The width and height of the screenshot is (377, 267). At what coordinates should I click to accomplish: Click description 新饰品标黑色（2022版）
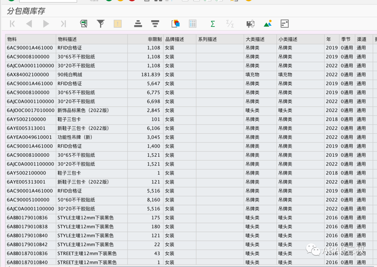(x=92, y=111)
